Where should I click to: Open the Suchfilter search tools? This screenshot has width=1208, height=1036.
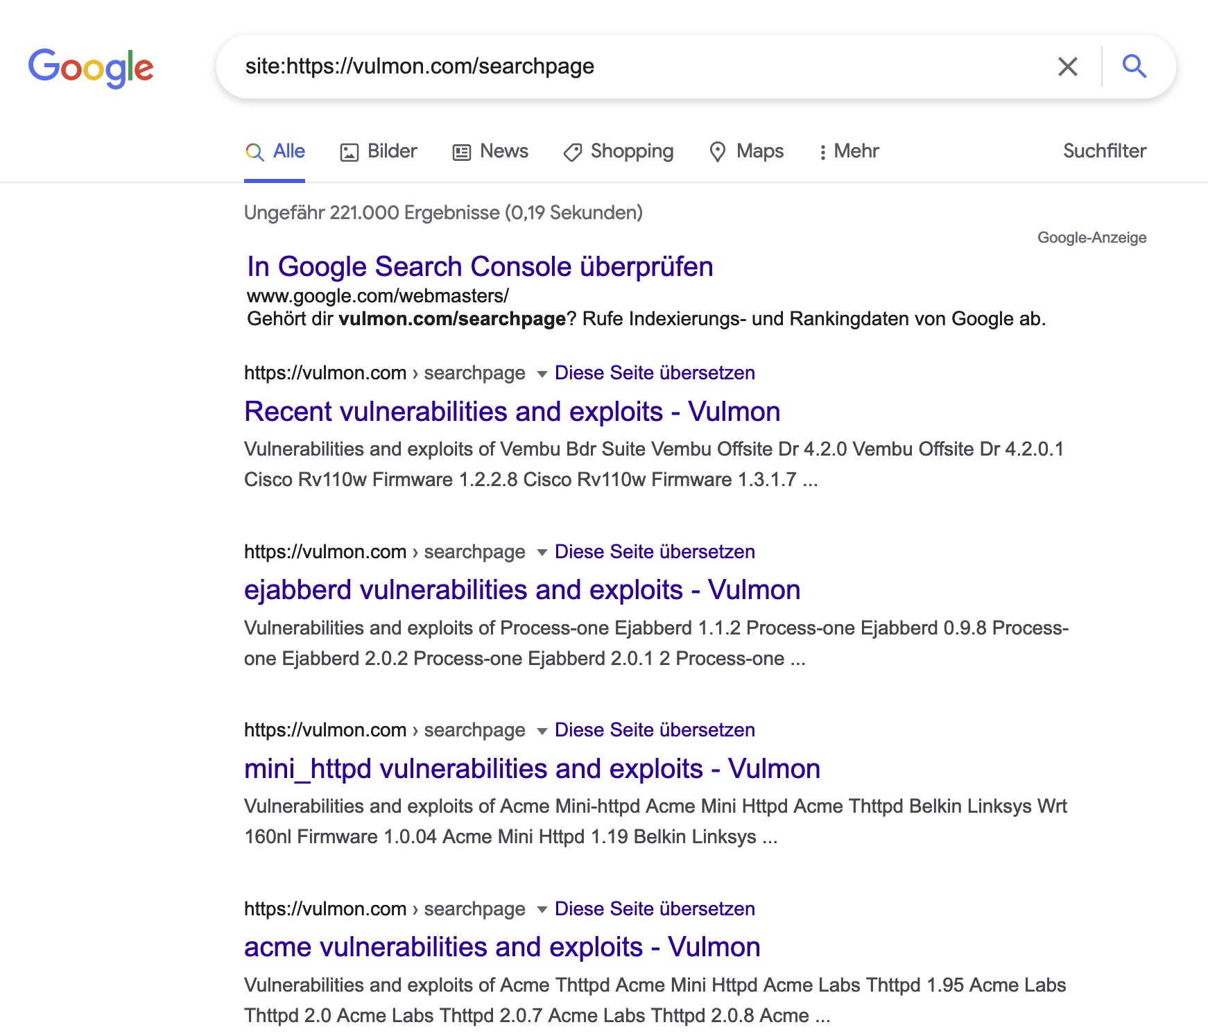pos(1104,151)
